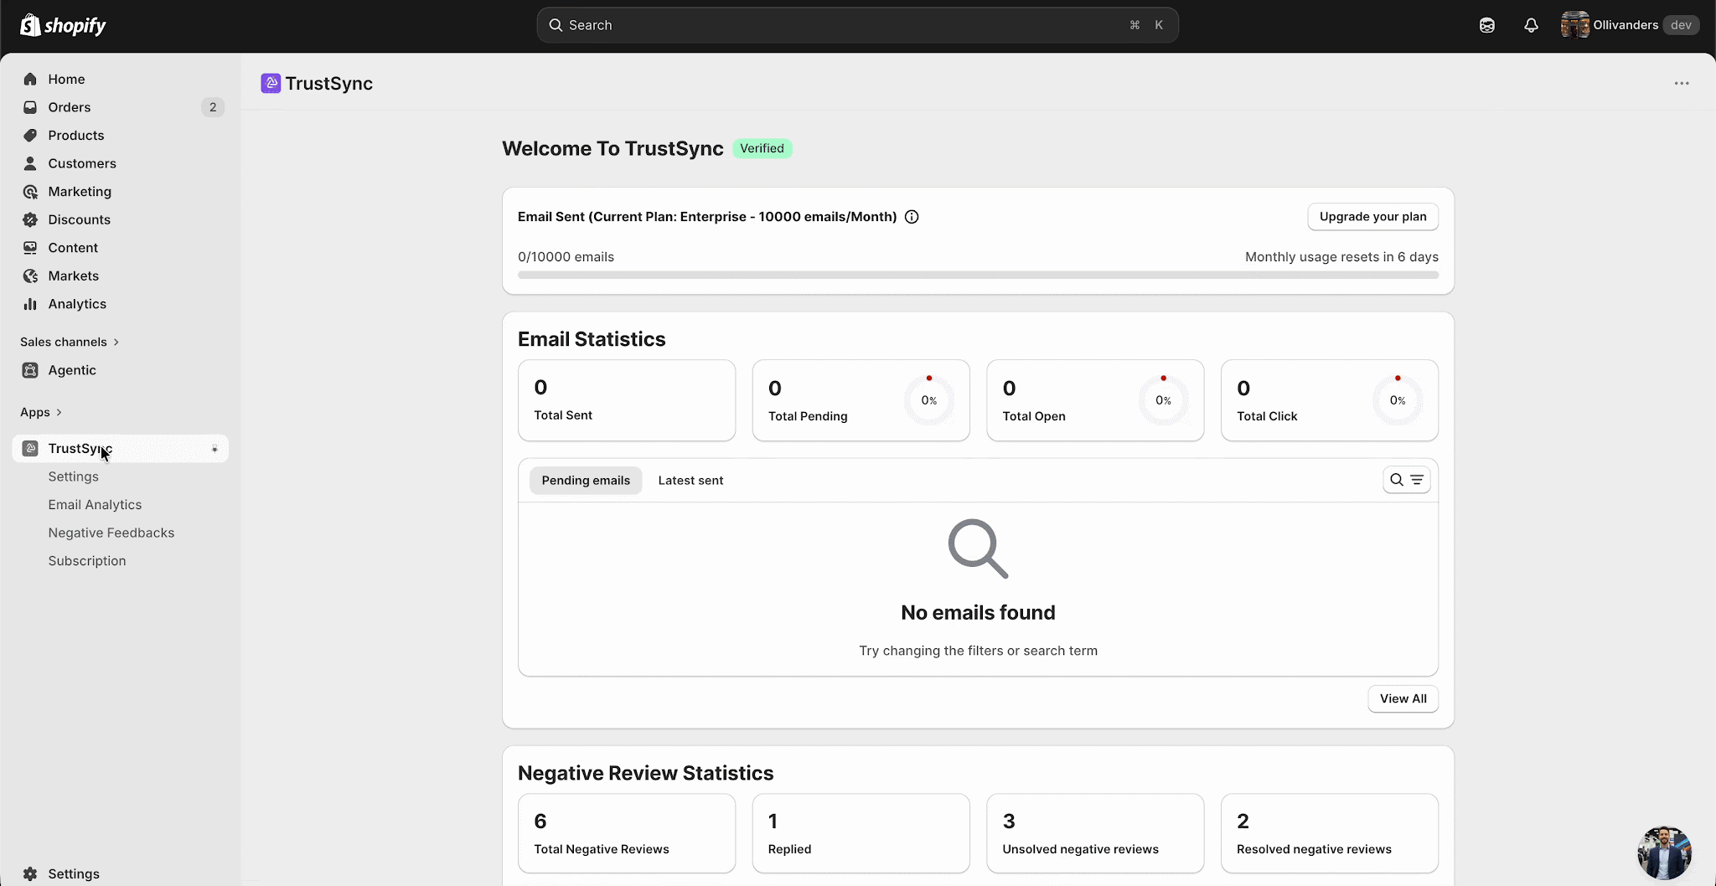Click the '0/10000 emails' usage text
The image size is (1716, 886).
point(566,257)
